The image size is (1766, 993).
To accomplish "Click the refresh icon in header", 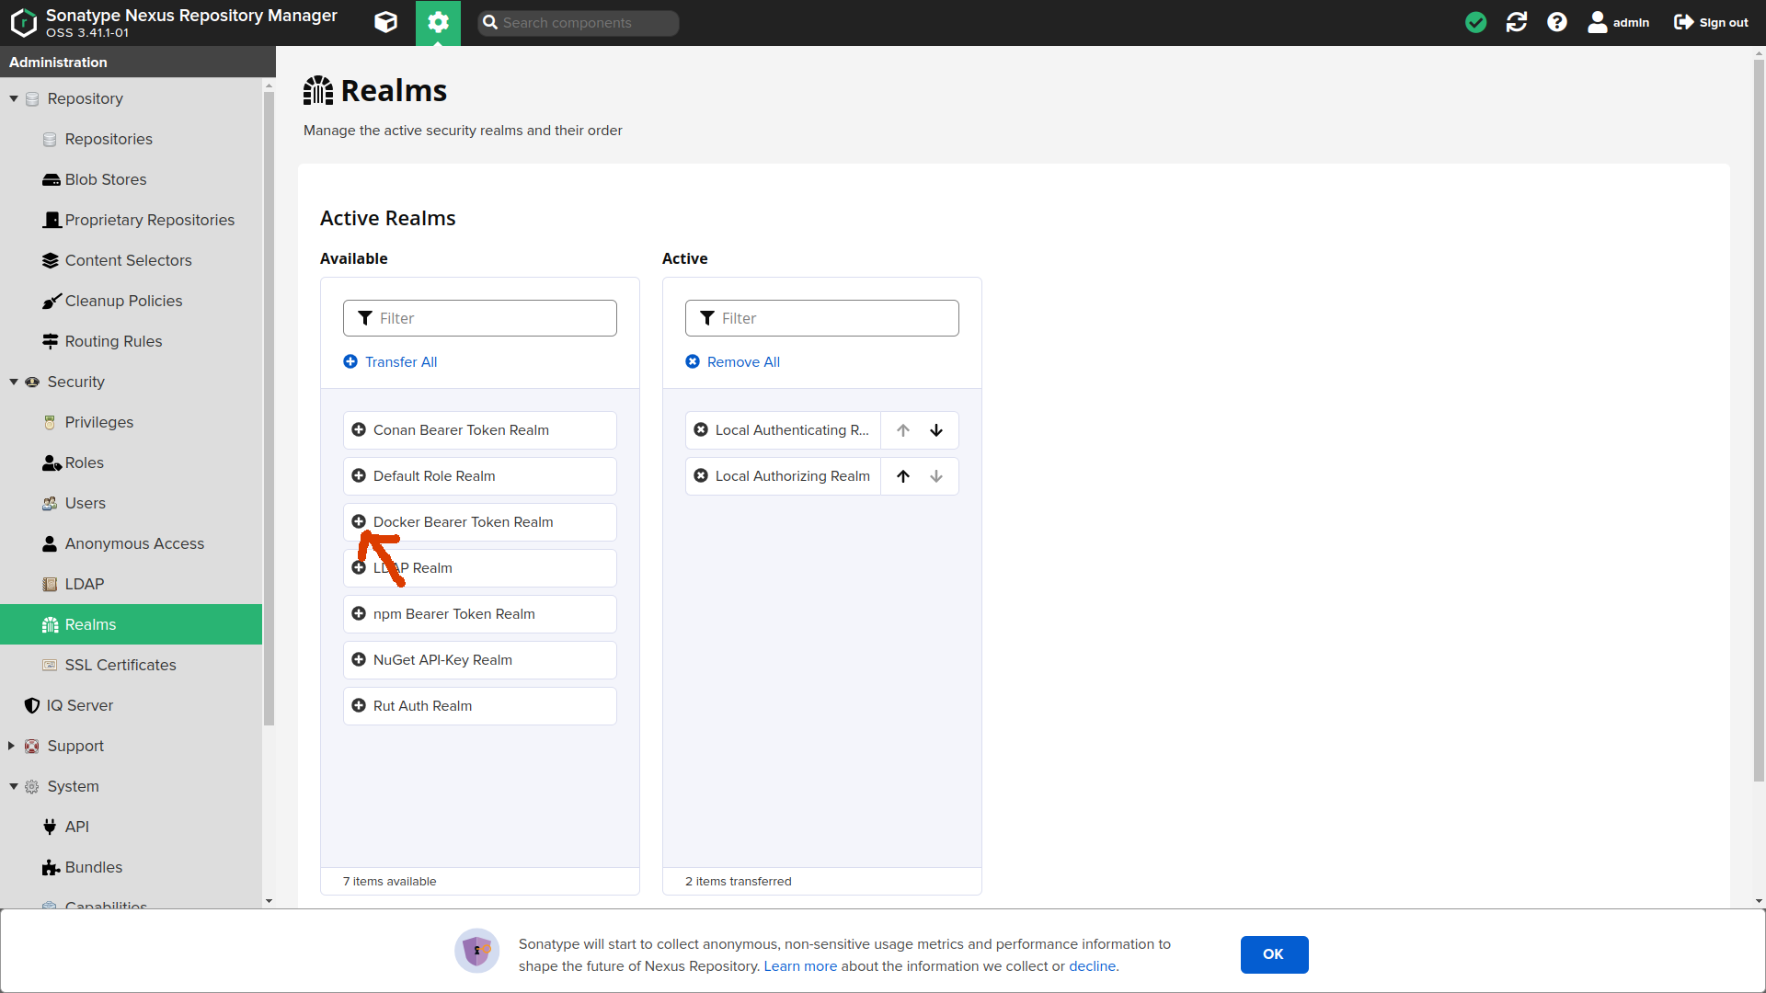I will coord(1516,22).
